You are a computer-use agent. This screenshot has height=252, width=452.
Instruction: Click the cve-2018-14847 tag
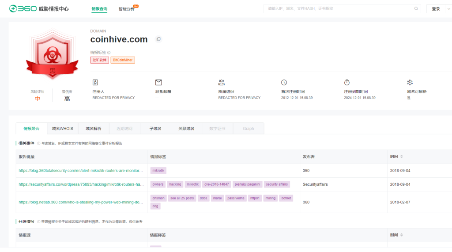(x=216, y=184)
